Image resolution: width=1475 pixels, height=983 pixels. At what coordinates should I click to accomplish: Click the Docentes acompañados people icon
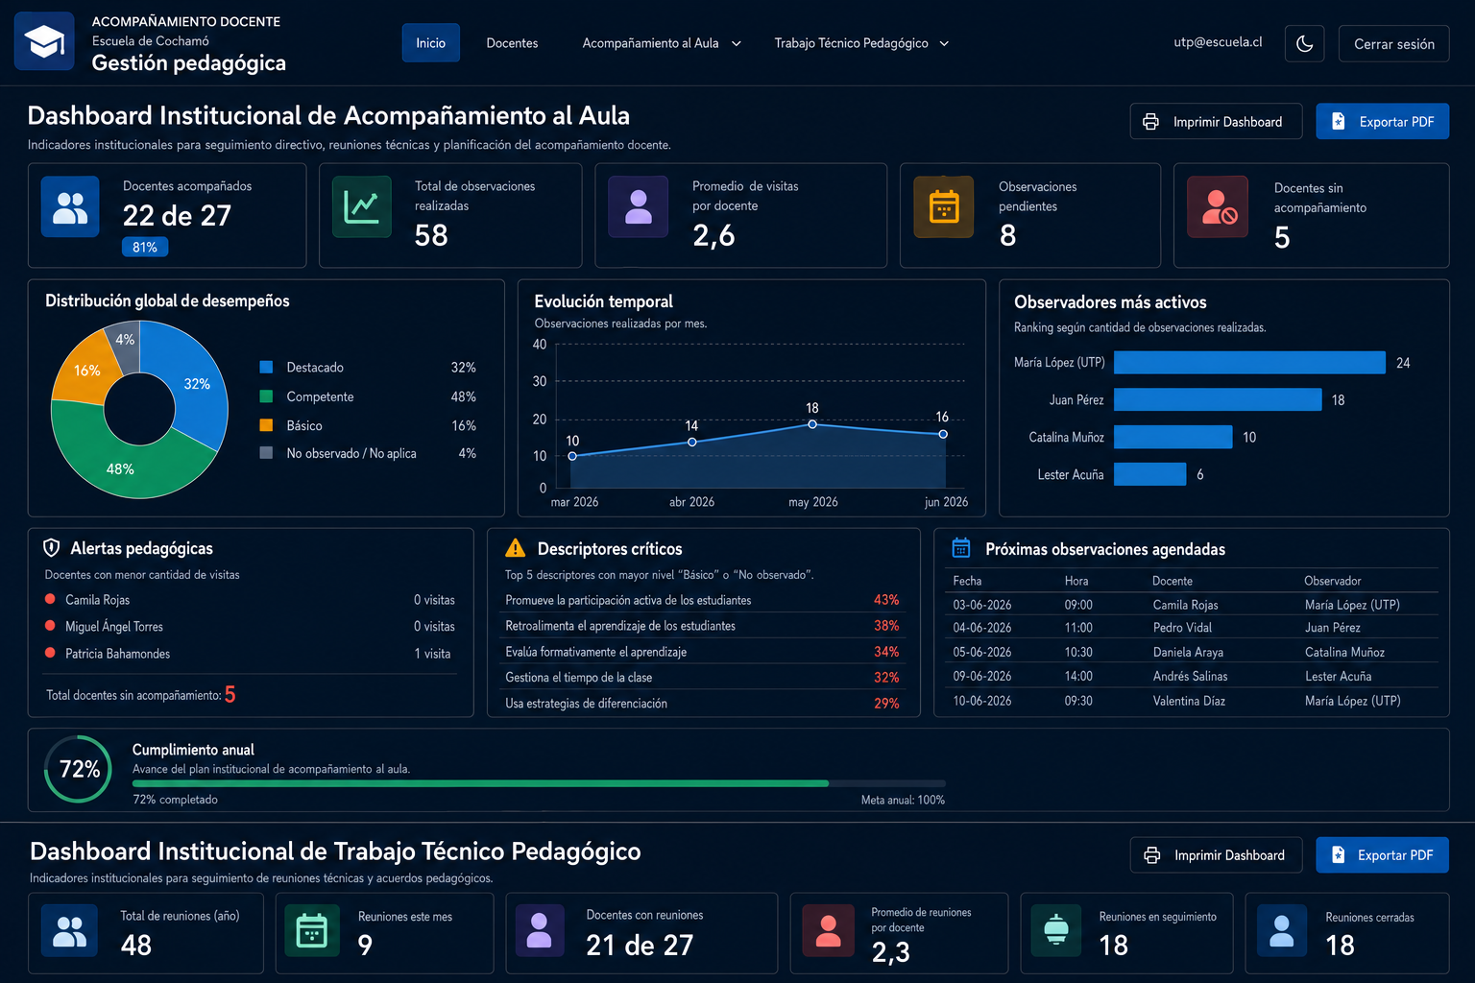(70, 207)
